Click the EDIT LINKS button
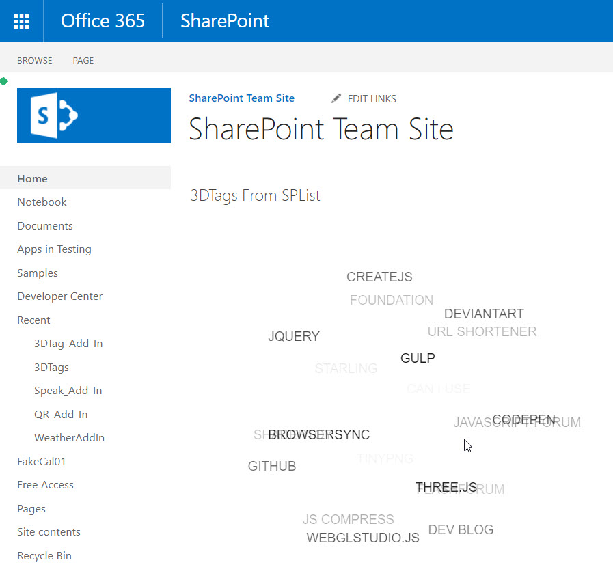Image resolution: width=613 pixels, height=567 pixels. click(371, 99)
